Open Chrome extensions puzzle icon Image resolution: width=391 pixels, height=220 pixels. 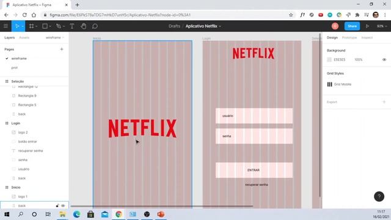357,15
